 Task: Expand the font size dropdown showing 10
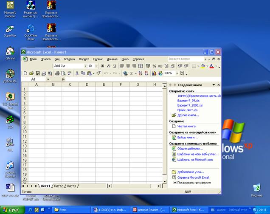(x=96, y=66)
